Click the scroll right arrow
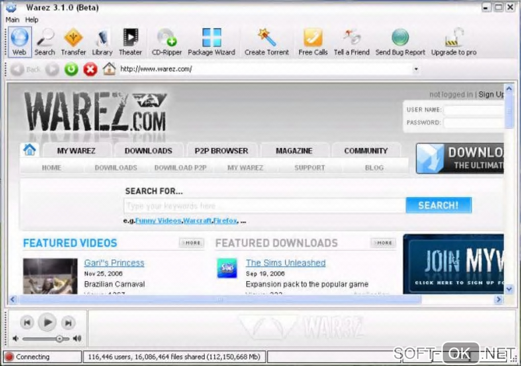The height and width of the screenshot is (366, 521). [498, 300]
